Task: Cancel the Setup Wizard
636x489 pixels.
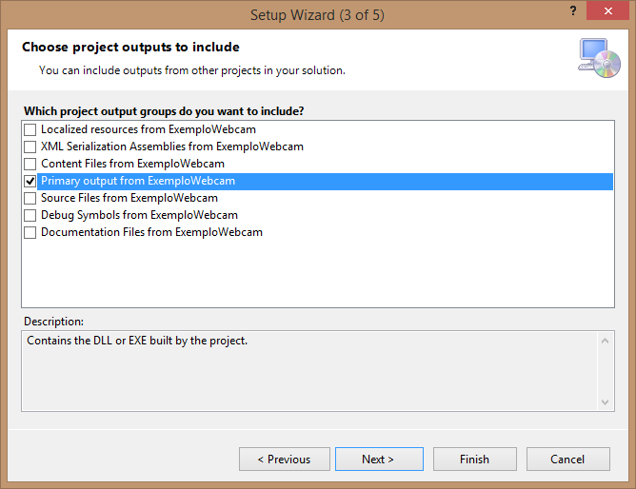Action: coord(567,459)
